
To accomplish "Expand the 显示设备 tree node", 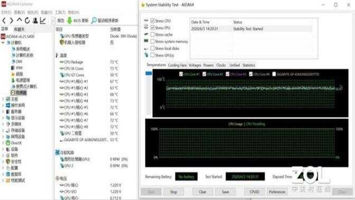I will 3,117.
